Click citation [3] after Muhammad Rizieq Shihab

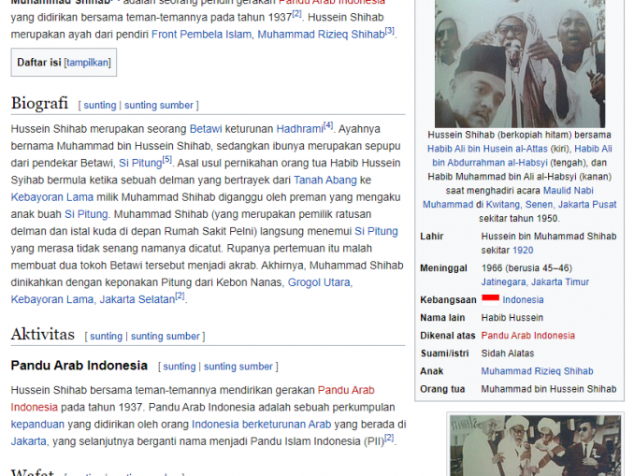point(389,31)
